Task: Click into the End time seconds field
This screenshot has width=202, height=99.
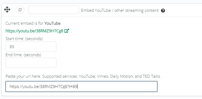Action: pos(31,63)
